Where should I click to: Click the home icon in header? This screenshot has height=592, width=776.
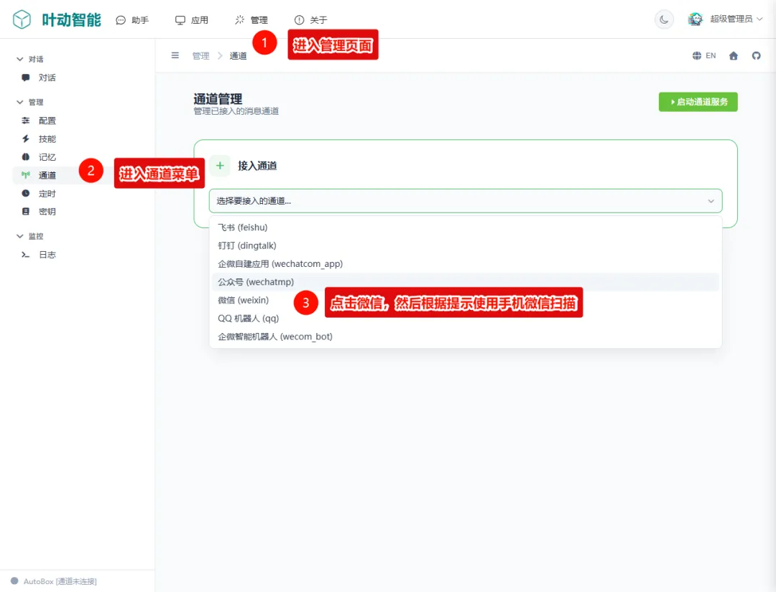(734, 56)
